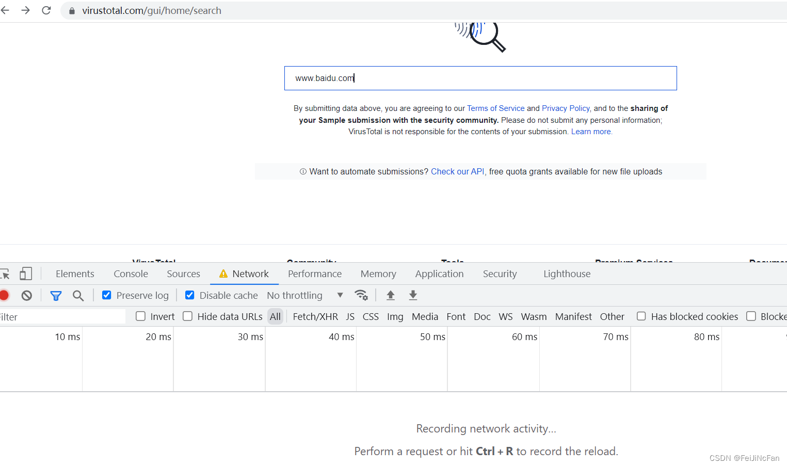The width and height of the screenshot is (787, 466).
Task: Filter requests by Media
Action: [425, 316]
